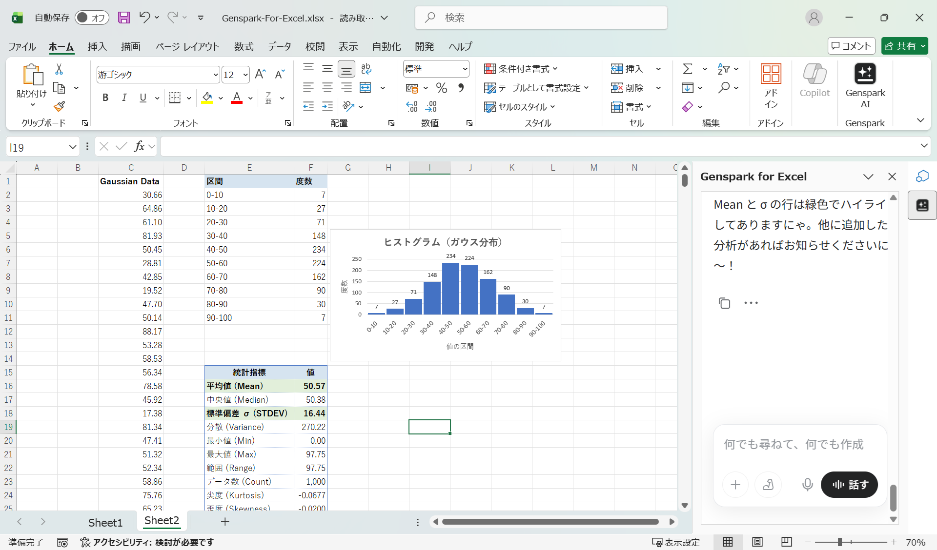Launch the Genspark AI add-in
The height and width of the screenshot is (550, 937).
[865, 83]
